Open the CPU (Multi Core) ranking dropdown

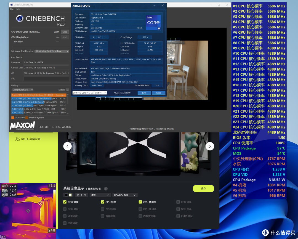pos(22,90)
